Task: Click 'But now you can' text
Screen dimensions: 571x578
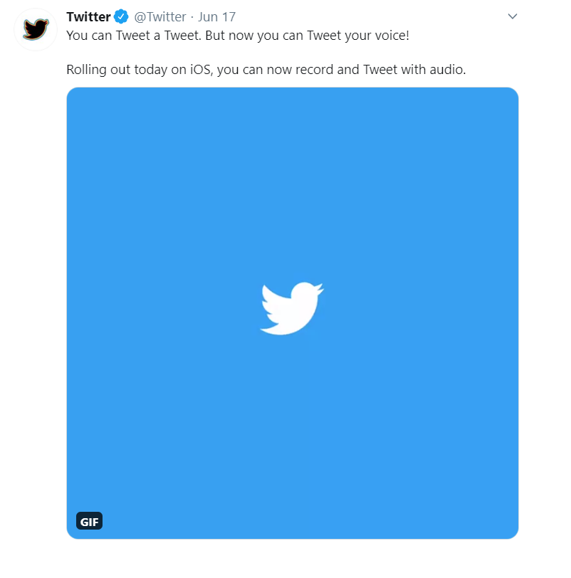Action: (x=254, y=36)
